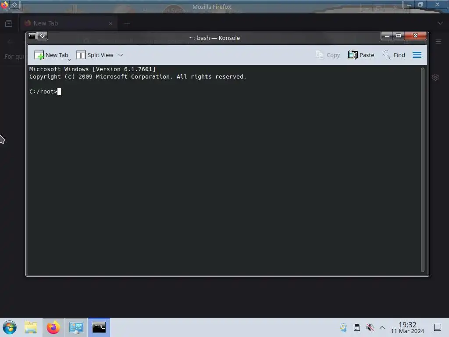Viewport: 449px width, 337px height.
Task: Open a New Tab in Konsole
Action: coord(51,55)
